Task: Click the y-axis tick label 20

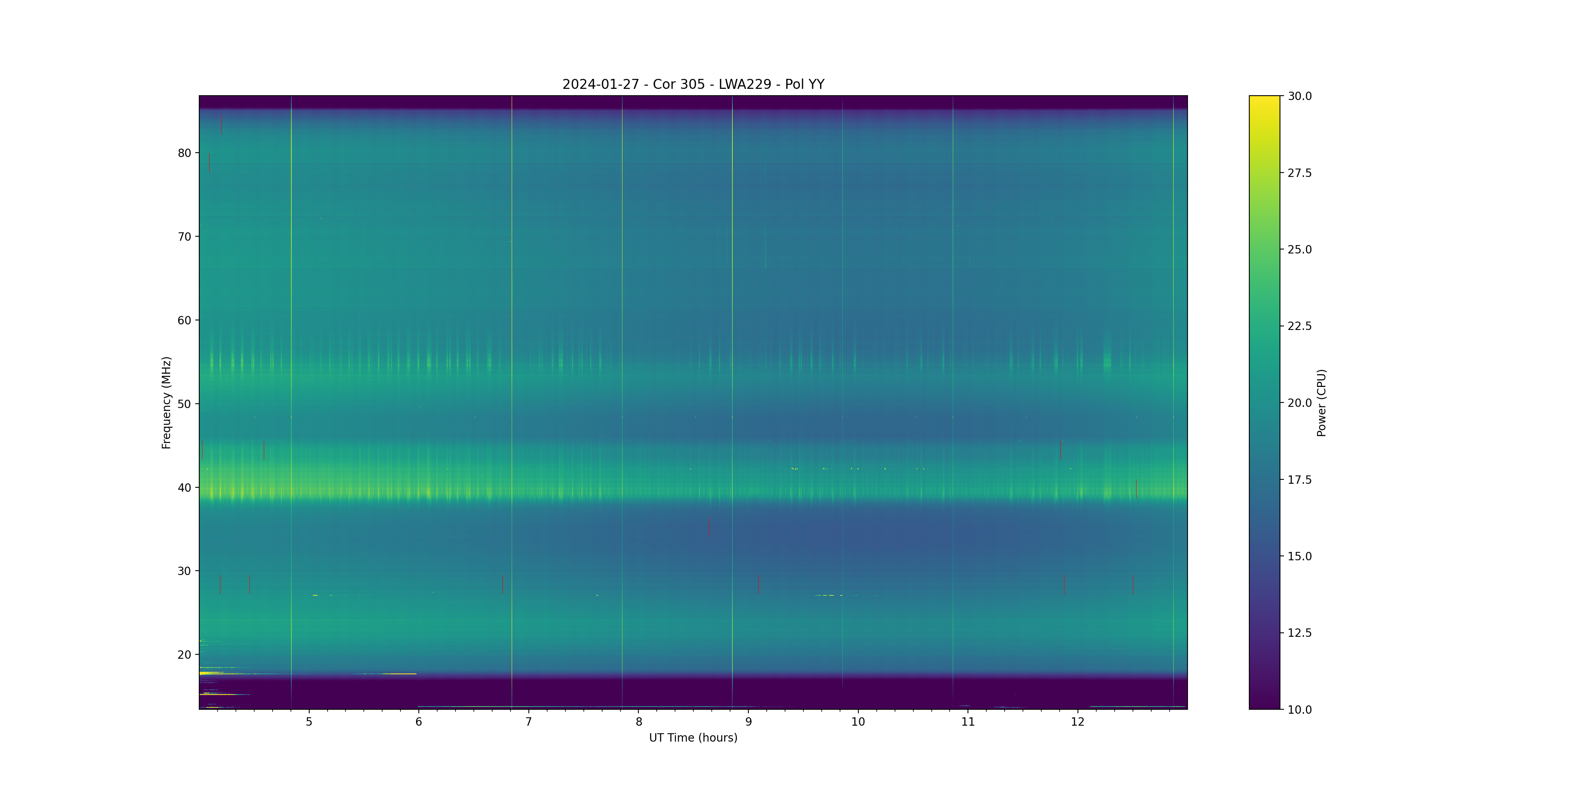Action: 185,655
